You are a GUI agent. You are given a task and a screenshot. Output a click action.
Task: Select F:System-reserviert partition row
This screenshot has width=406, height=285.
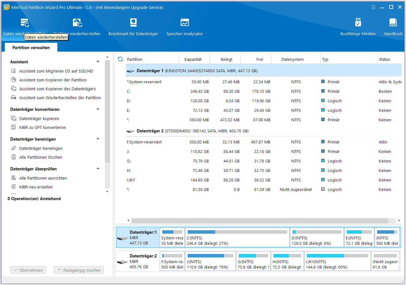click(263, 142)
